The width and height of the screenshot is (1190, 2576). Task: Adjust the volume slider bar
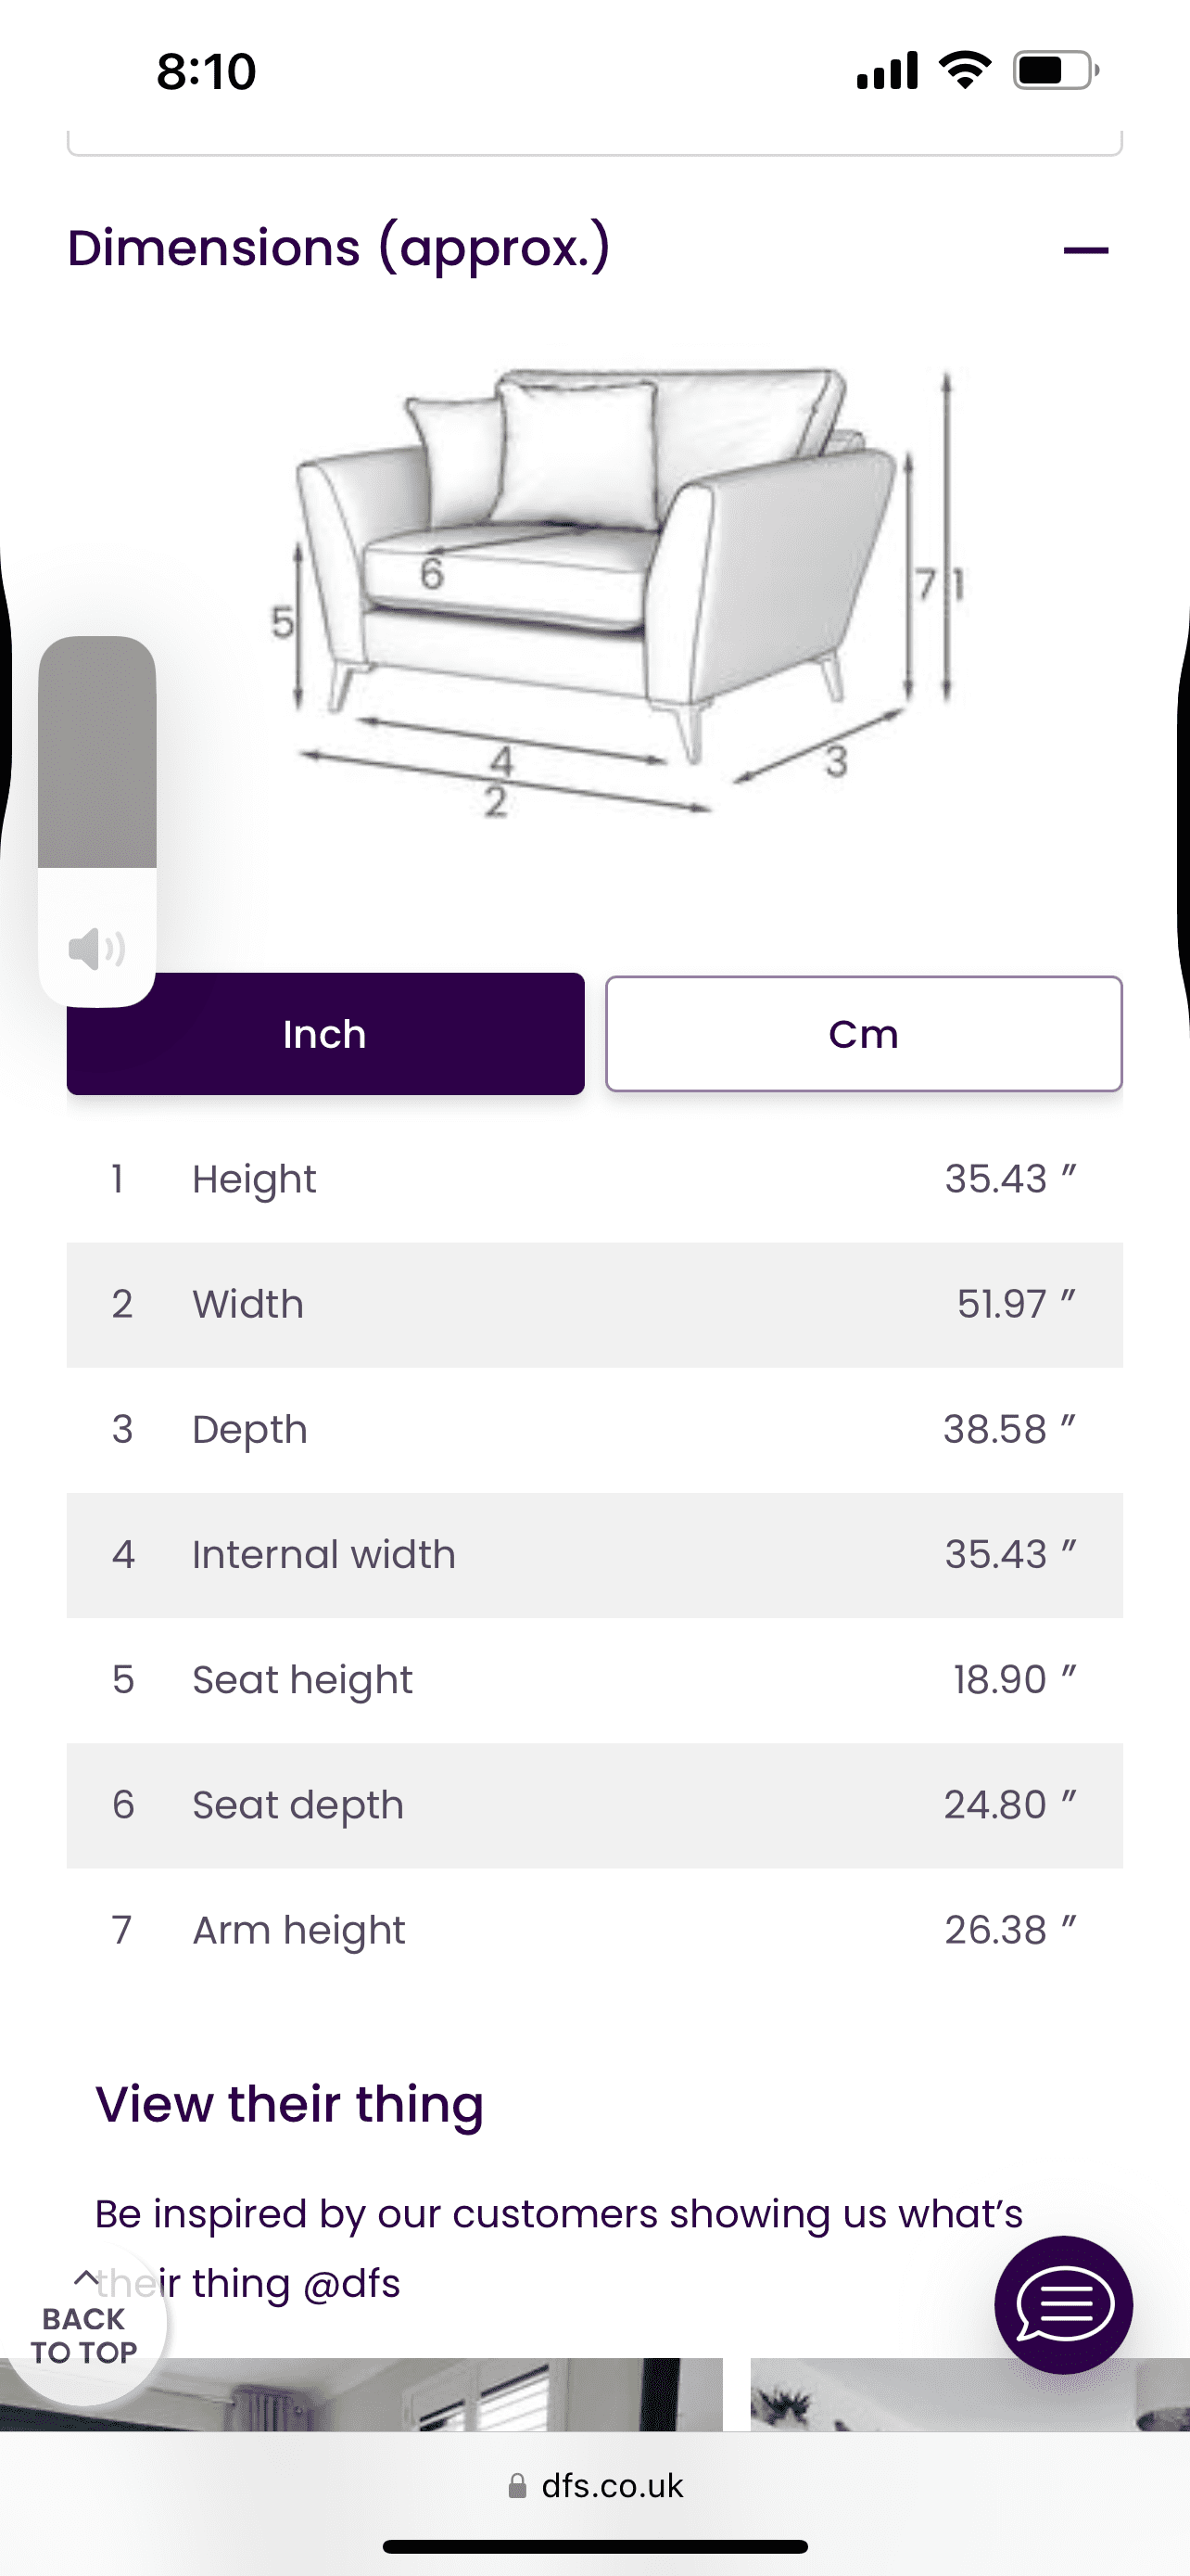[x=97, y=820]
